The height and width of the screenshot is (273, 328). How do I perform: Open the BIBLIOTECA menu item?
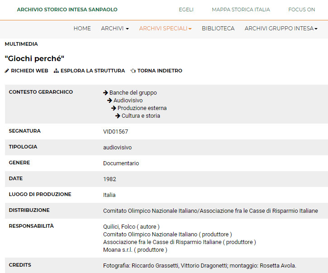point(218,29)
